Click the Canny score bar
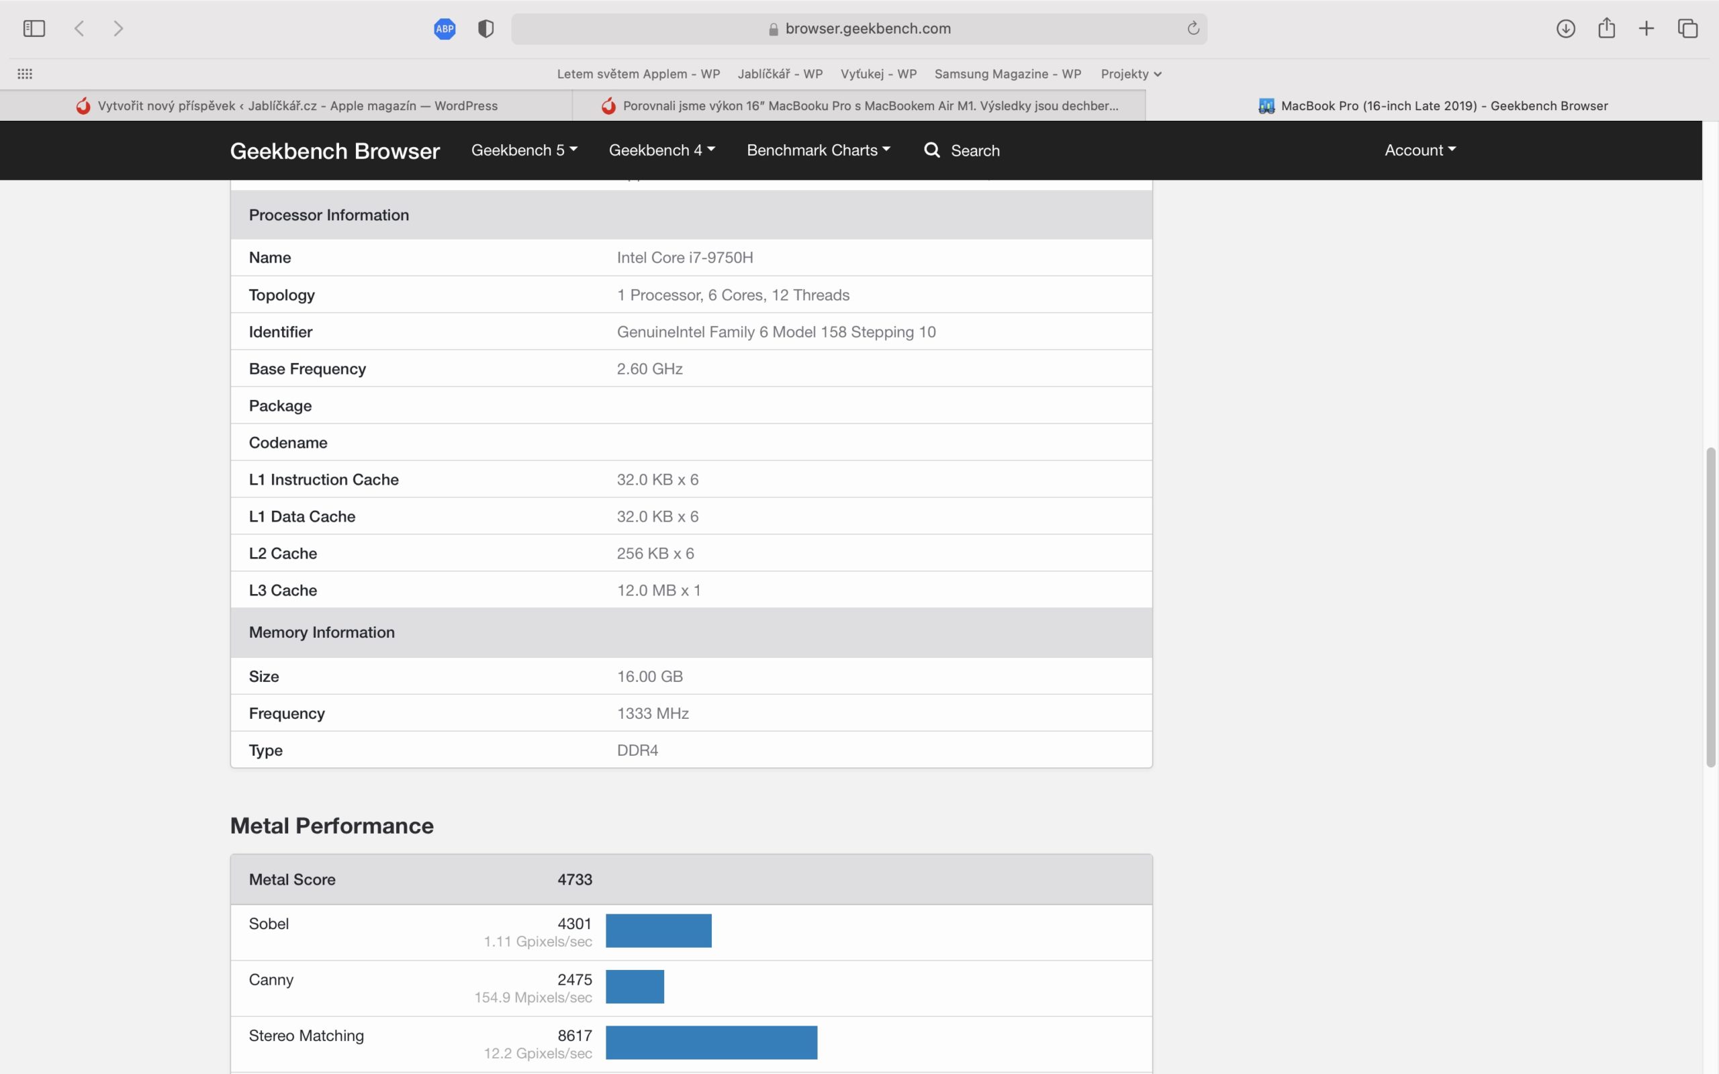This screenshot has width=1719, height=1074. [x=635, y=987]
